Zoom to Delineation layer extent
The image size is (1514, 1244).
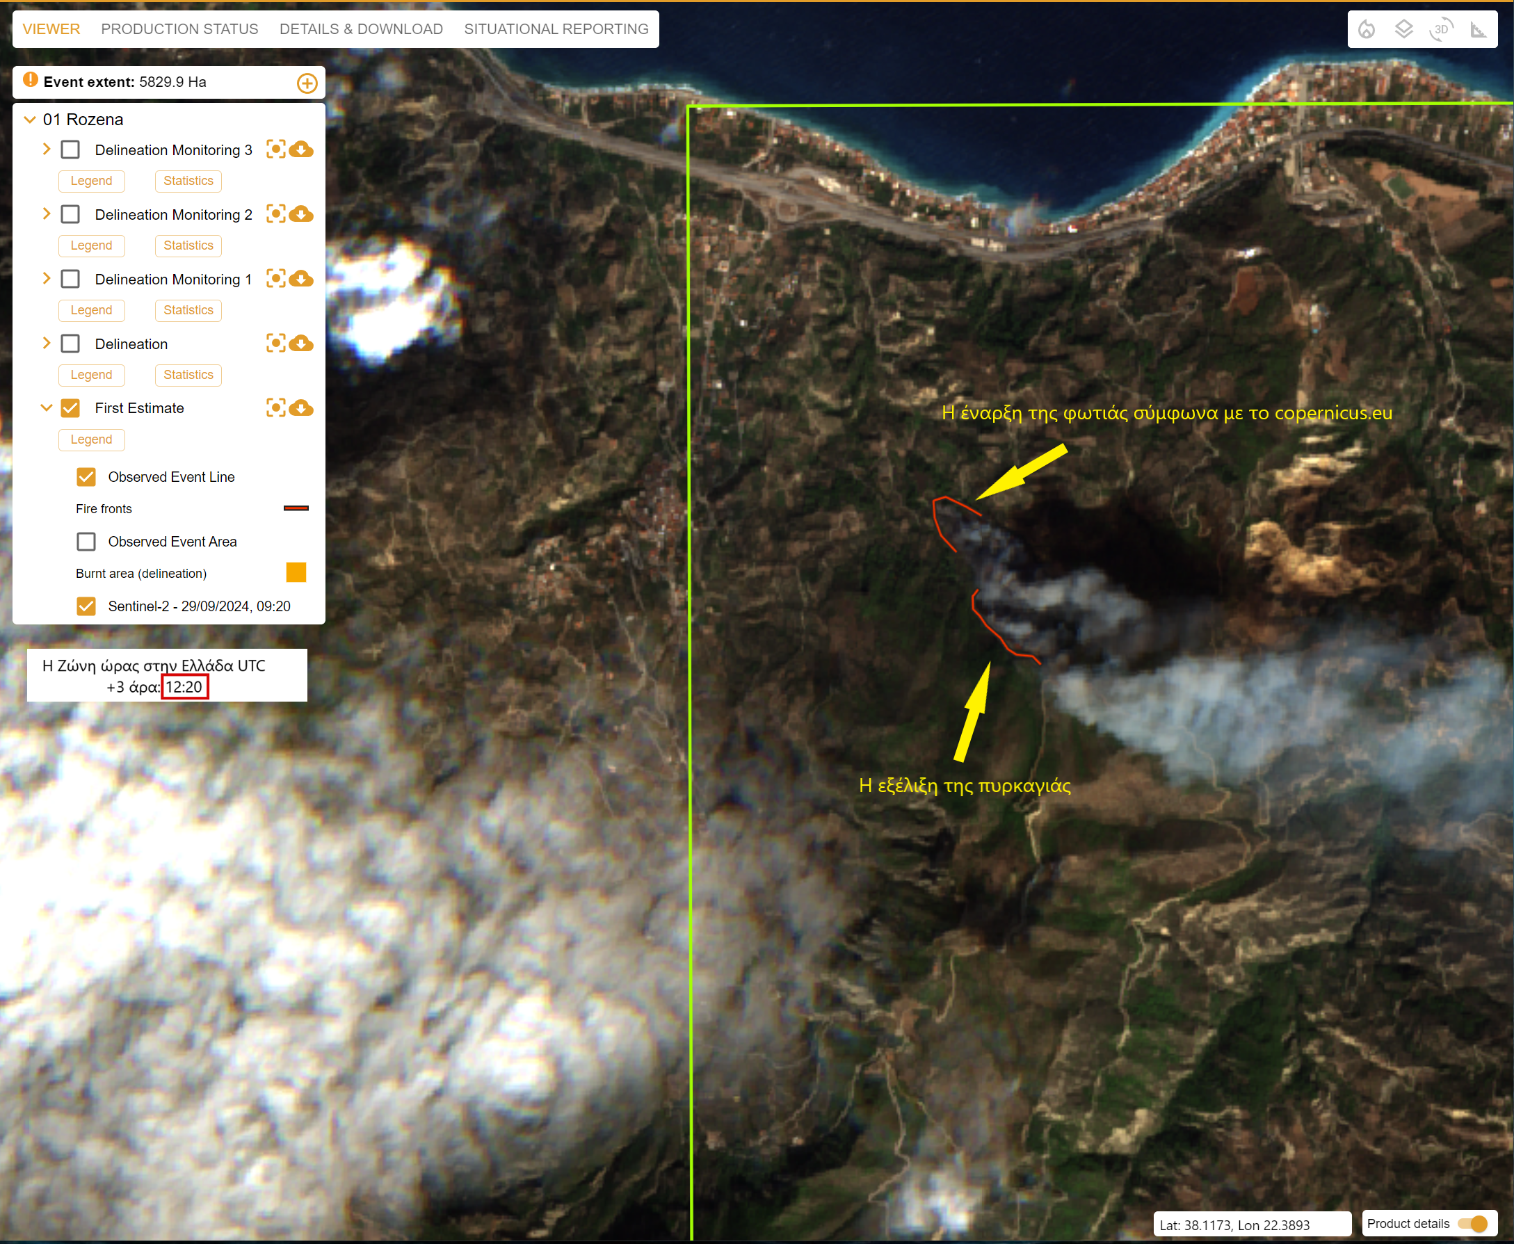[276, 344]
